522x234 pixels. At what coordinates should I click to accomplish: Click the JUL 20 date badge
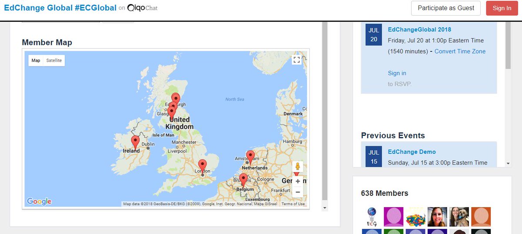[374, 34]
